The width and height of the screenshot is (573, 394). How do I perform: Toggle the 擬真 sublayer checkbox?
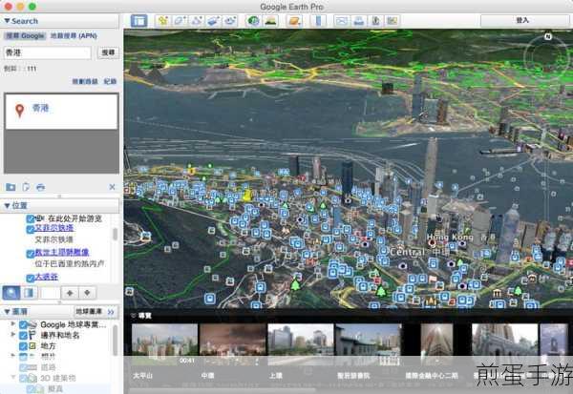click(x=31, y=389)
